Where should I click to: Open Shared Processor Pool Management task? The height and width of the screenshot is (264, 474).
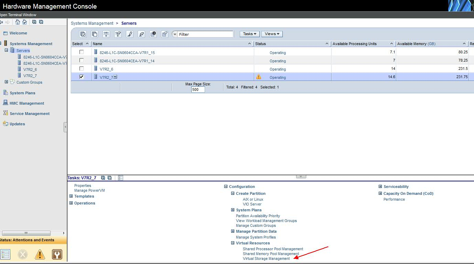pyautogui.click(x=273, y=249)
